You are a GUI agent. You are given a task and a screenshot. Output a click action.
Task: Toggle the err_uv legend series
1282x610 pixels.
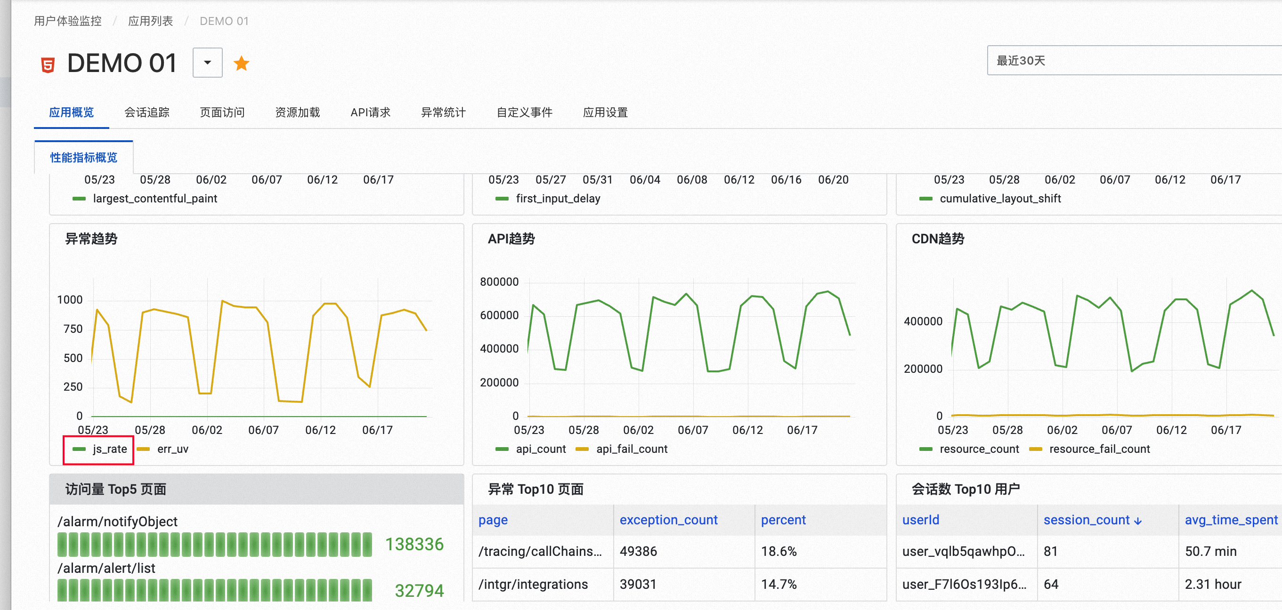(x=163, y=449)
